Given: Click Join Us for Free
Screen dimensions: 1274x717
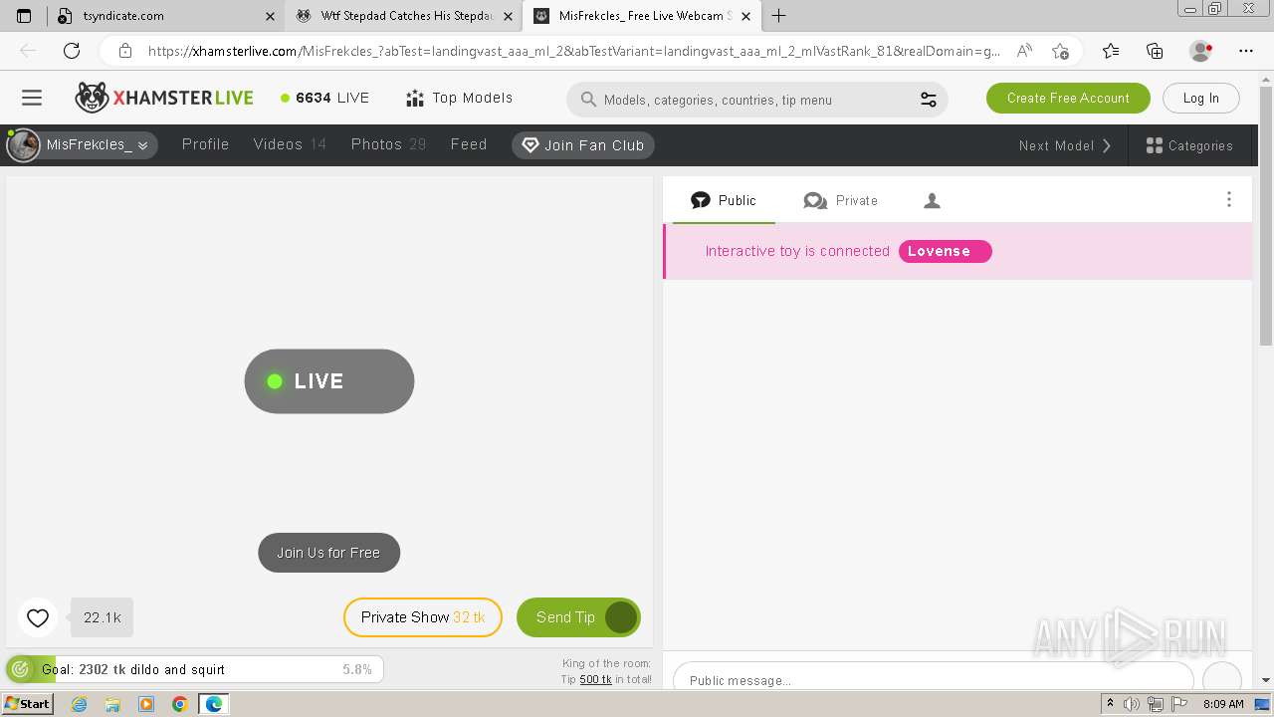Looking at the screenshot, I should pyautogui.click(x=328, y=553).
